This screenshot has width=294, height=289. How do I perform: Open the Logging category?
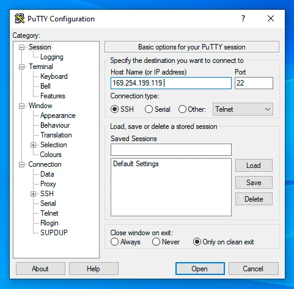coord(52,57)
